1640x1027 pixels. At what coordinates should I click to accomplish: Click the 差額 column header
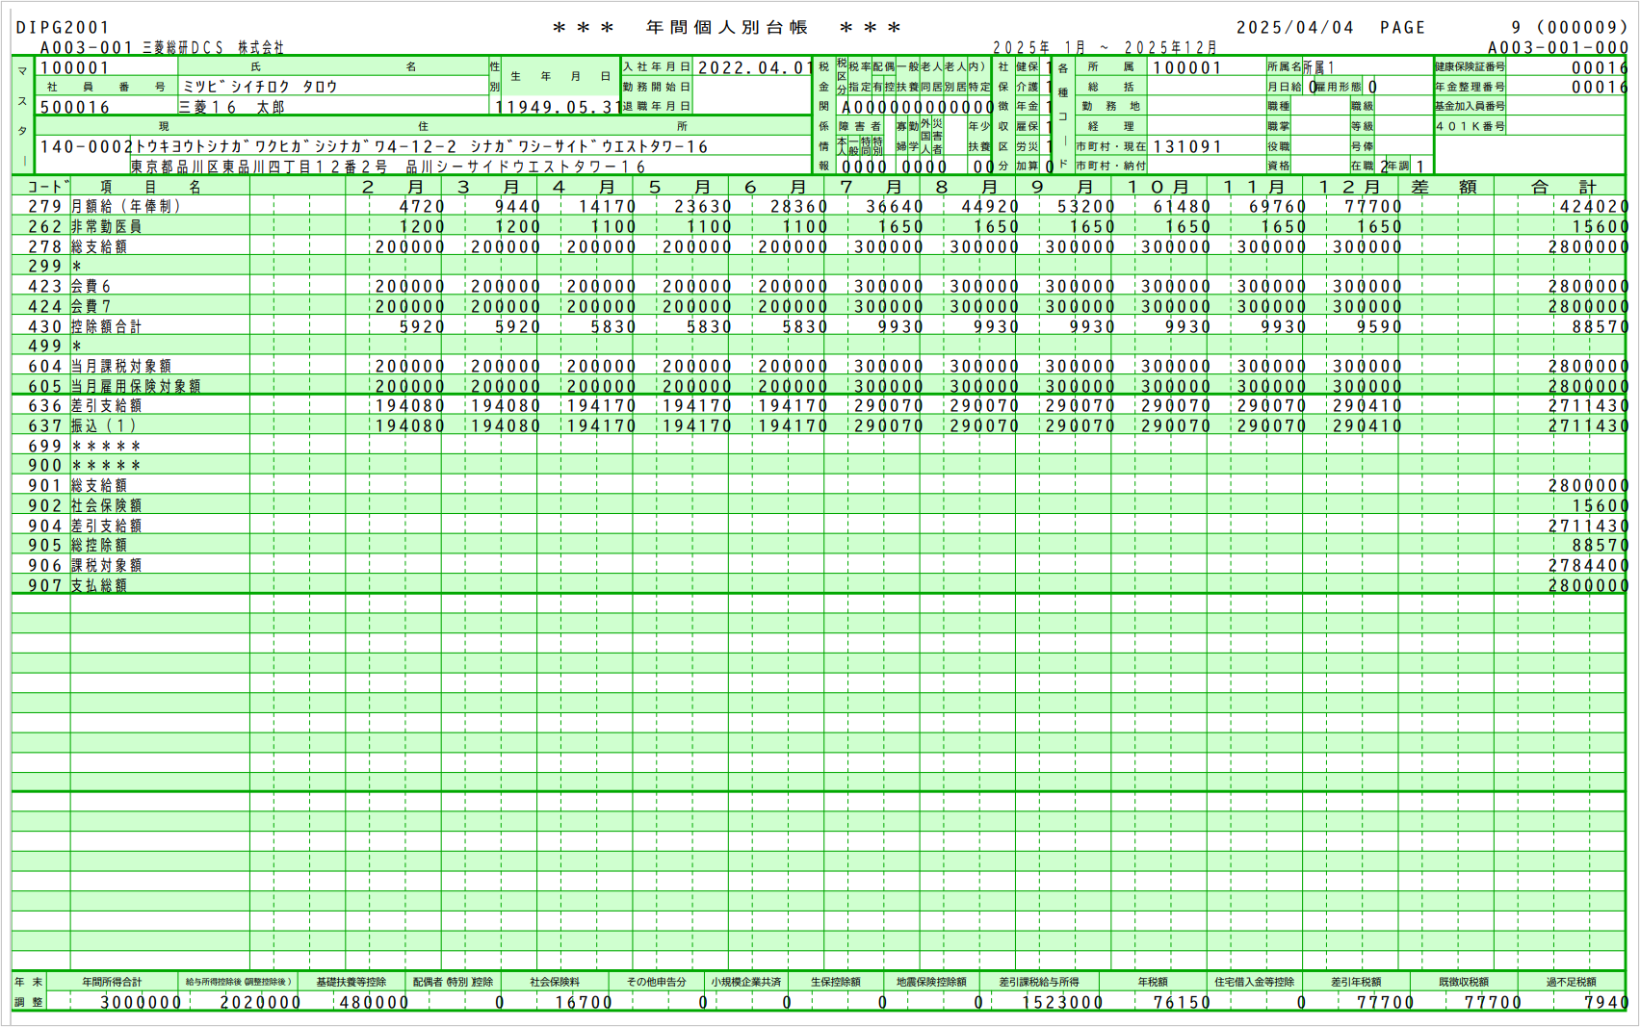(x=1444, y=187)
